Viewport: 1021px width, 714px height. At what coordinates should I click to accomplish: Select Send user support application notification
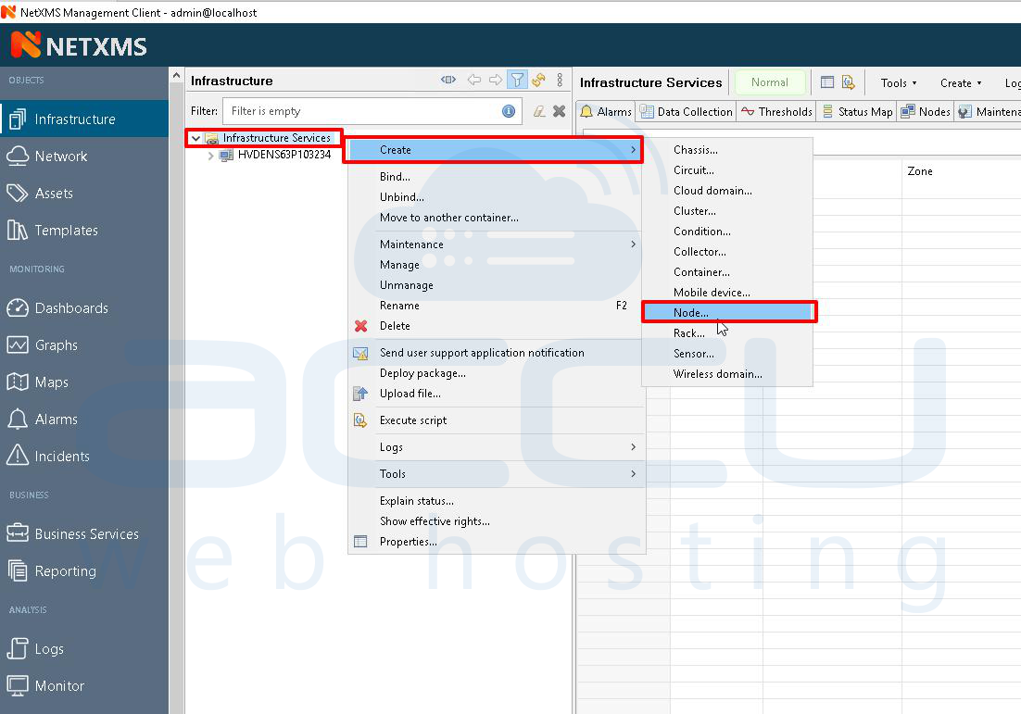pos(497,353)
